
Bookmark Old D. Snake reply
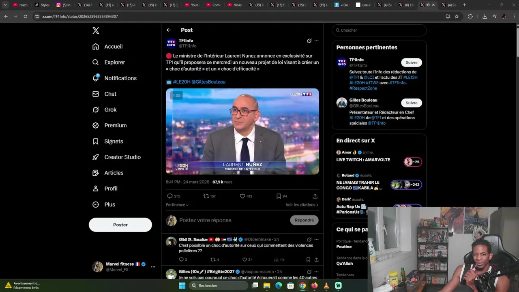[308, 260]
